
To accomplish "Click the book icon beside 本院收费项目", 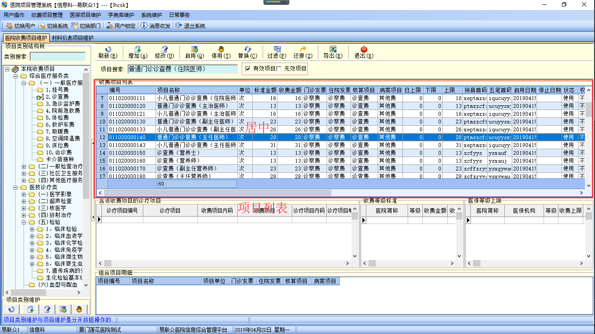I will pos(15,69).
